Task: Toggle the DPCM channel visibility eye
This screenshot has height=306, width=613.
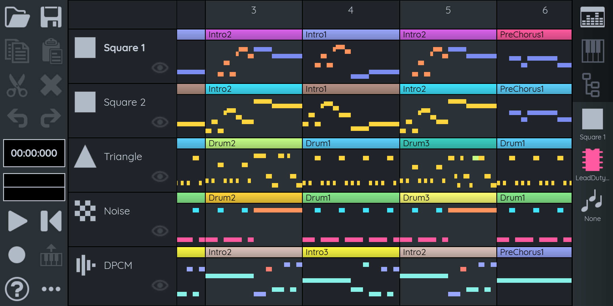Action: tap(160, 285)
